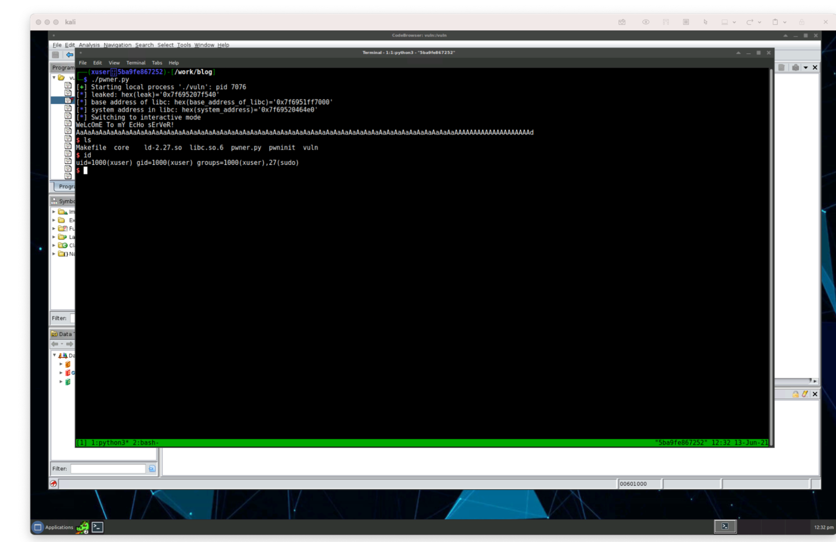
Task: Toggle the lock icon in the top toolbar
Action: (801, 22)
